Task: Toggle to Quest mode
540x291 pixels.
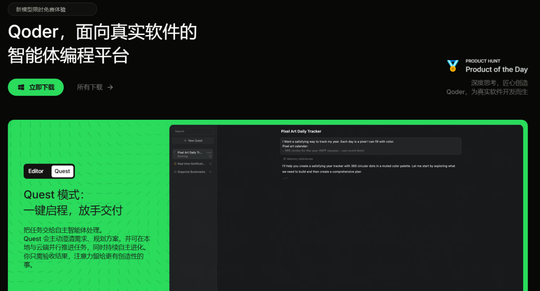Action: (62, 171)
